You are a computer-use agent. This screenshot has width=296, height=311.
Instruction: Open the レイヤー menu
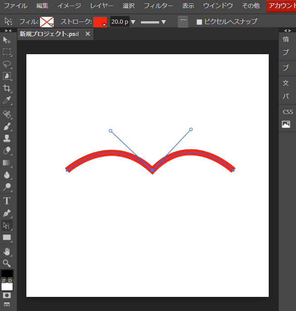pos(102,5)
